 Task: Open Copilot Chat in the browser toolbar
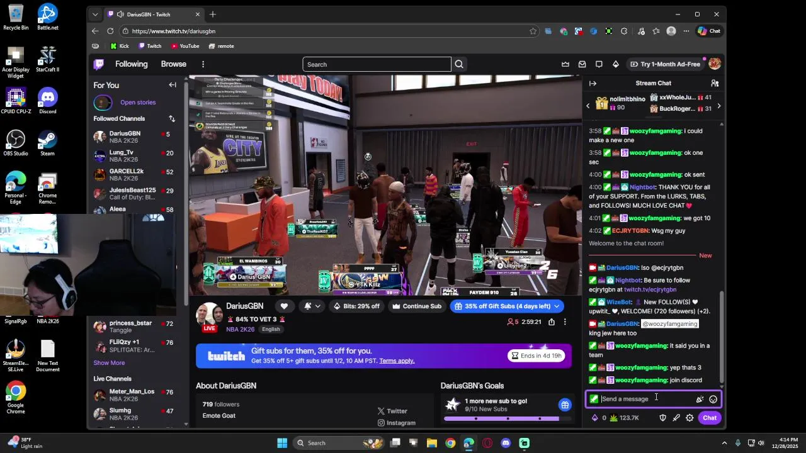click(x=709, y=31)
